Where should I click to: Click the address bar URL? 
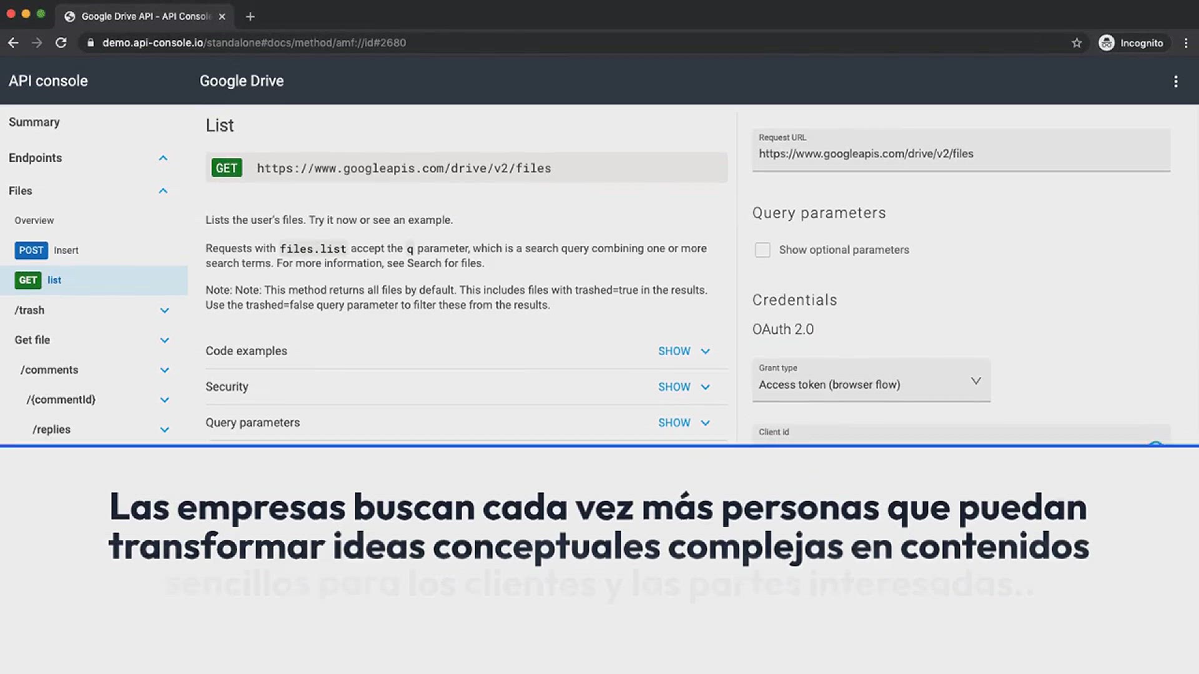(x=254, y=42)
